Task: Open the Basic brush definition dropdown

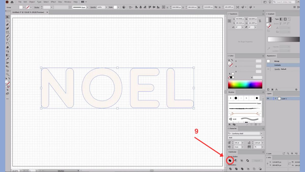Action: [88, 7]
